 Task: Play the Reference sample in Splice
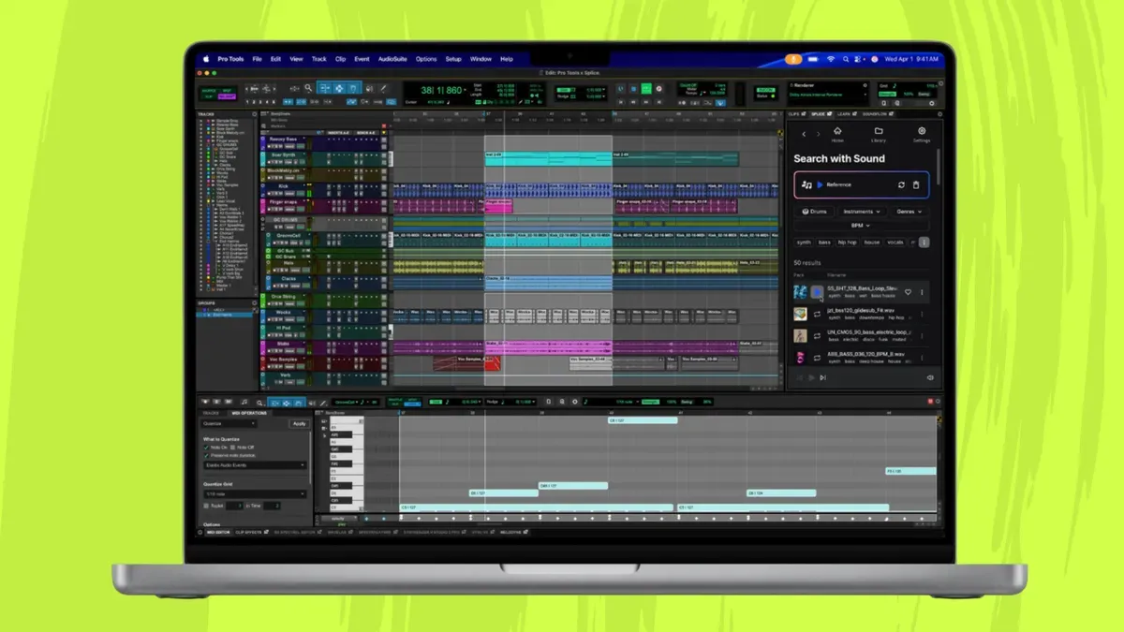821,184
